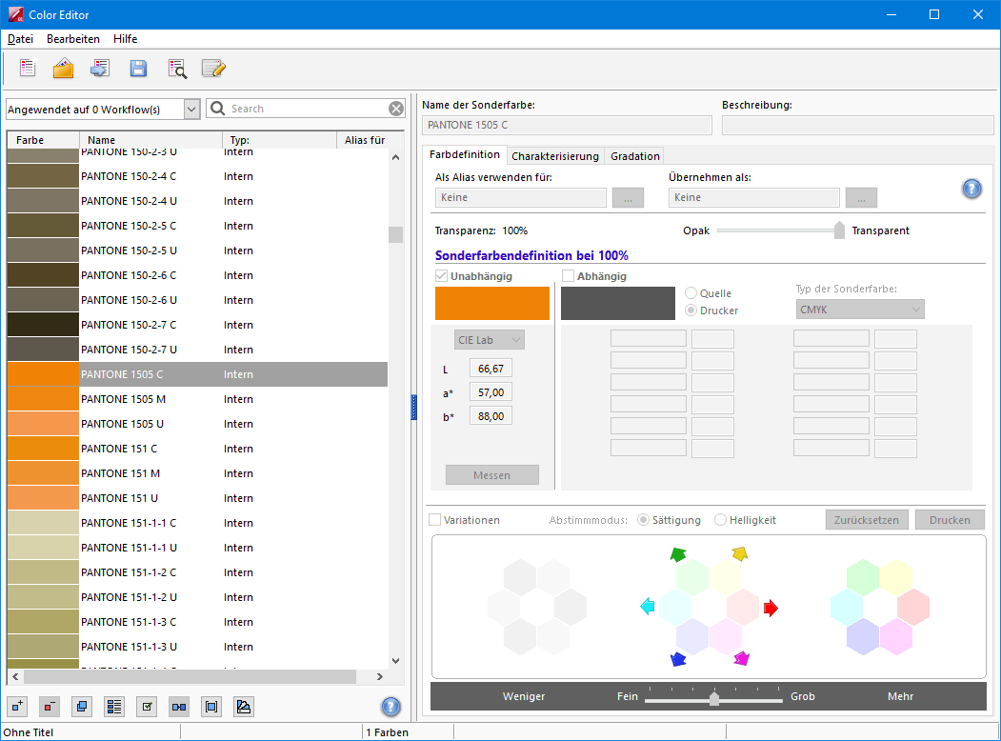Open the Bearbeiten menu
The image size is (1001, 741).
pyautogui.click(x=73, y=39)
